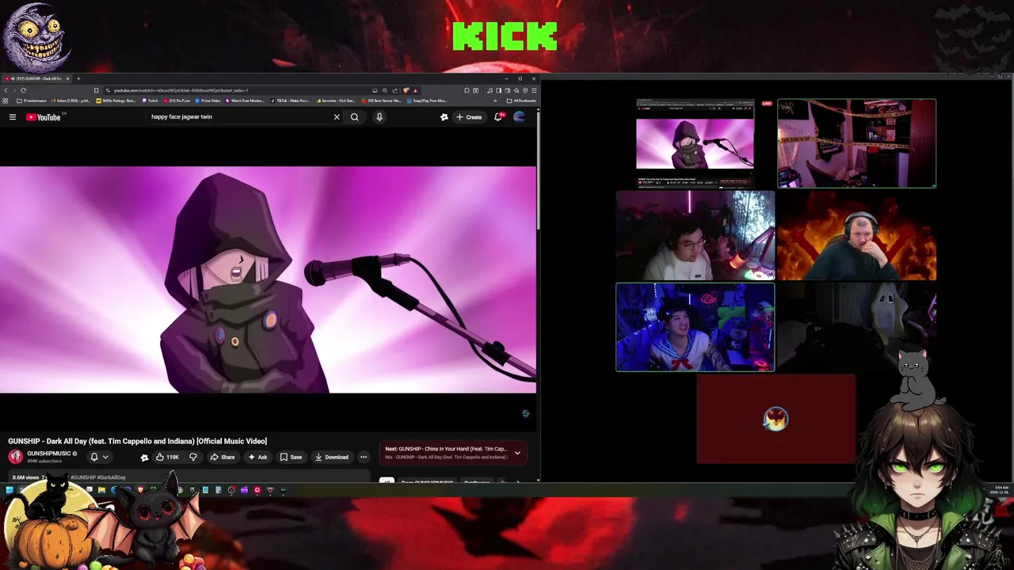The image size is (1014, 570).
Task: Open more actions three-dot menu
Action: 364,457
